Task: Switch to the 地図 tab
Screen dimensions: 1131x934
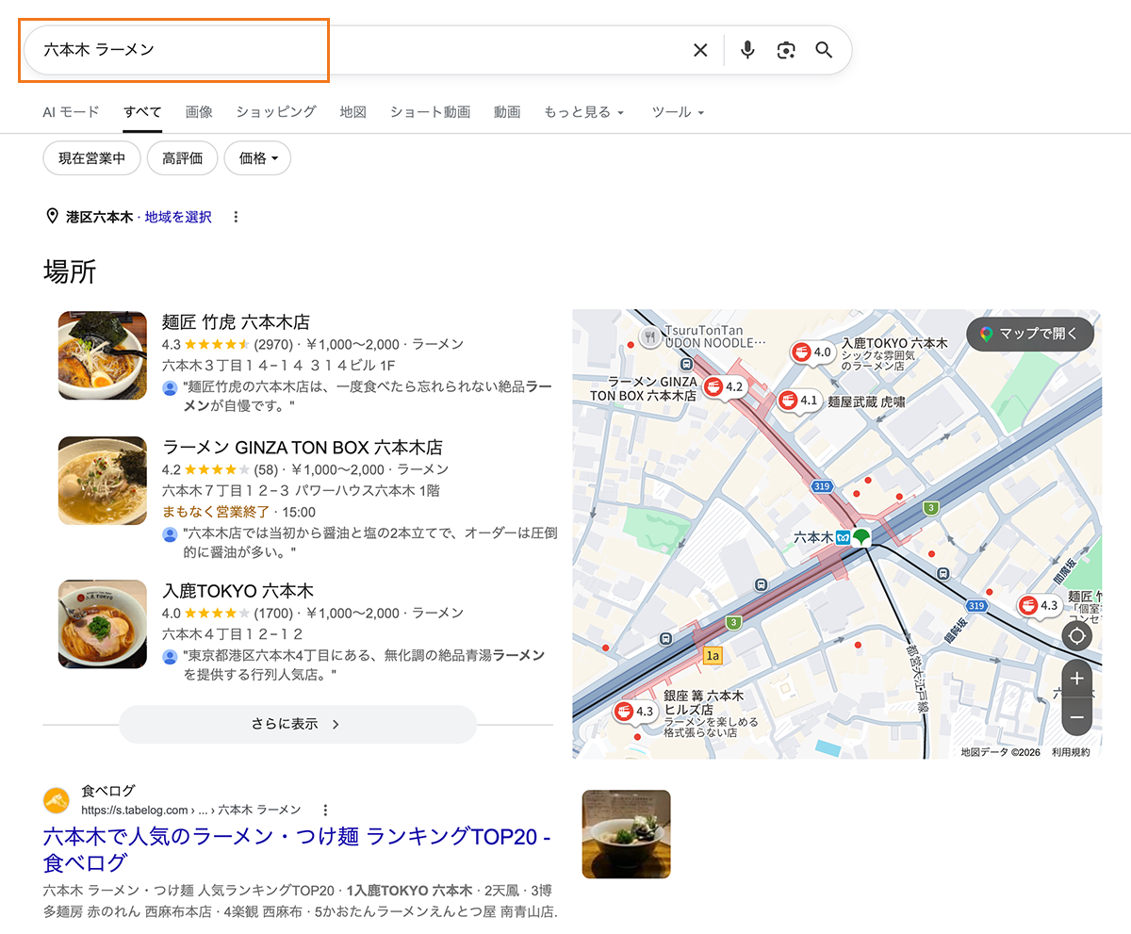Action: [x=352, y=112]
